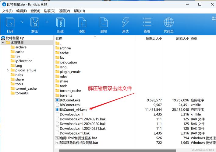Open the 查找(I) menu
The width and height of the screenshot is (216, 152).
coord(35,11)
